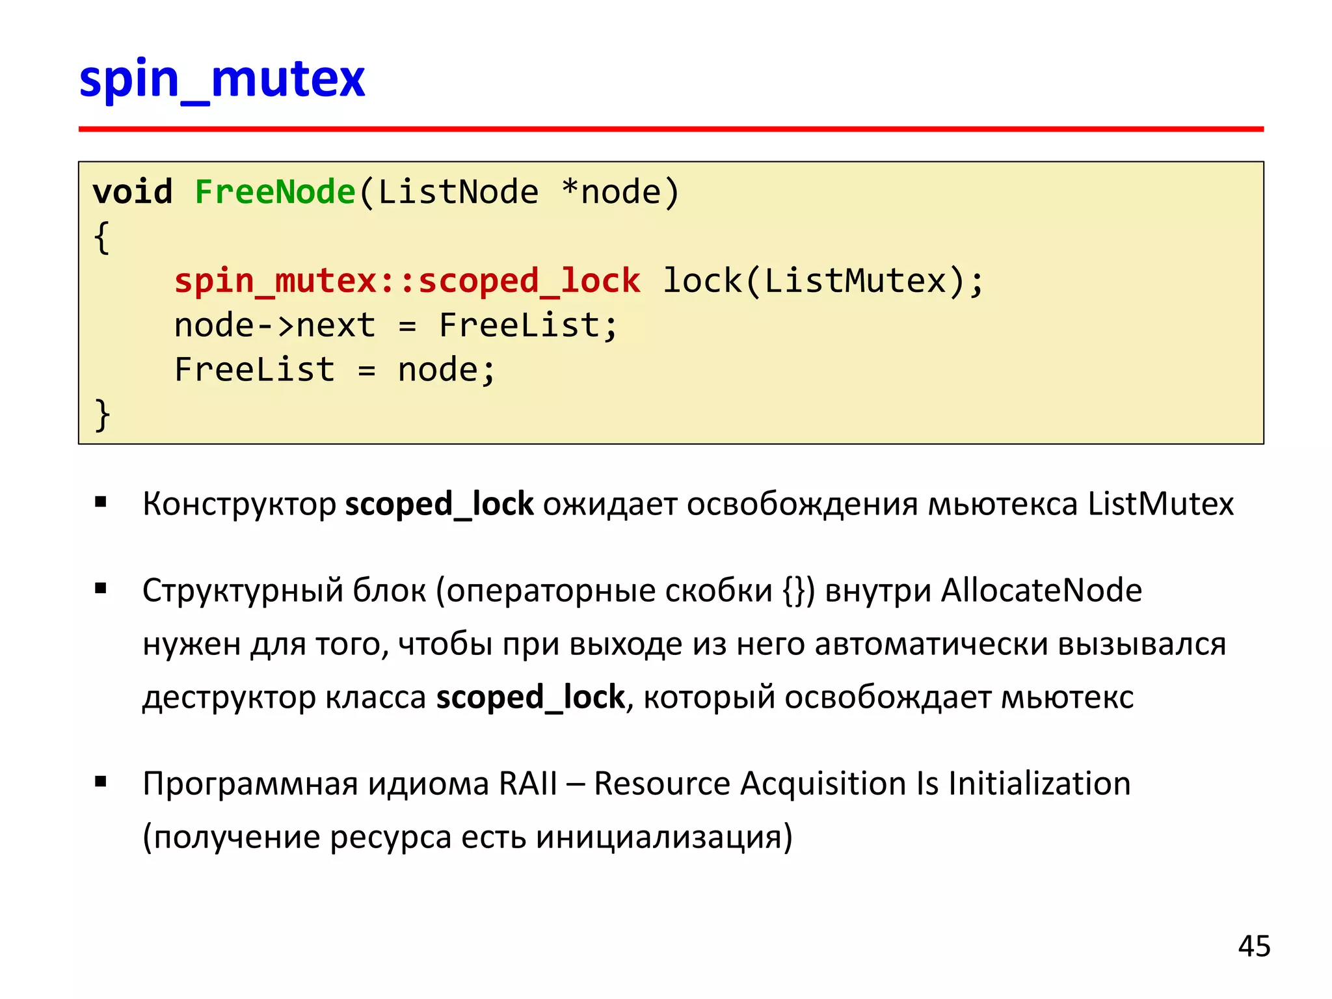Click the green "FreeNode" function name
Image resolution: width=1332 pixels, height=999 pixels.
click(274, 192)
